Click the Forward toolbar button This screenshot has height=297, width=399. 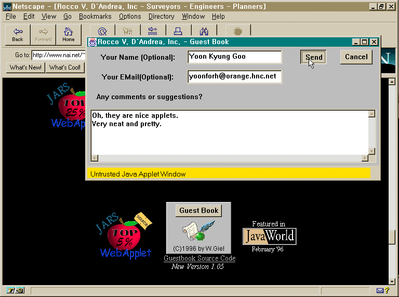pyautogui.click(x=43, y=35)
